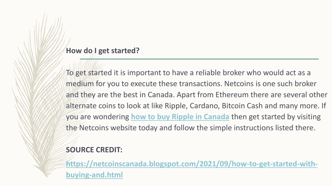332x186 pixels.
Task: Click the word 'Ethereum' in the paragraph
Action: pyautogui.click(x=232, y=95)
